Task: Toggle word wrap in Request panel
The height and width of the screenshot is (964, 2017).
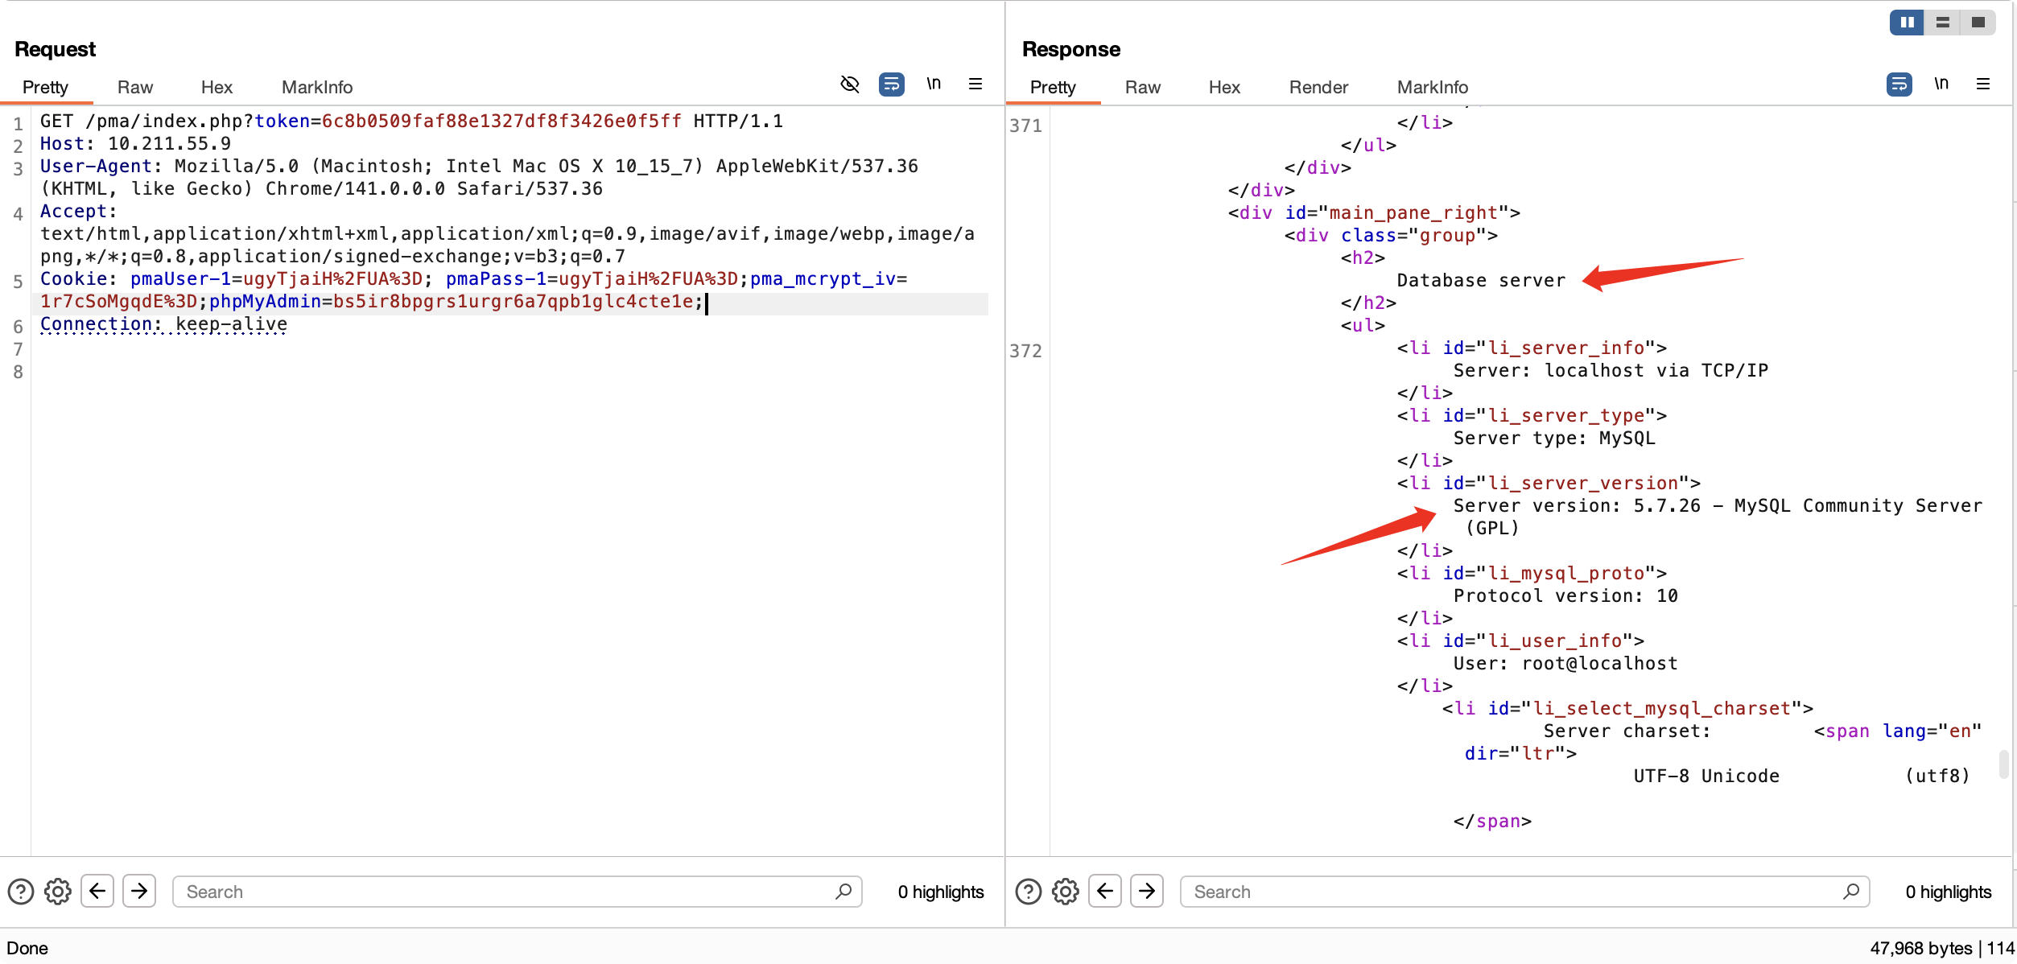Action: click(x=891, y=84)
